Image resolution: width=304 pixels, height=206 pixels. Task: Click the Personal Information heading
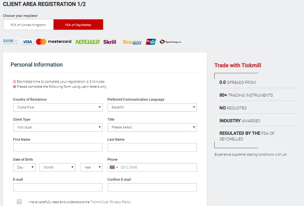tap(36, 64)
